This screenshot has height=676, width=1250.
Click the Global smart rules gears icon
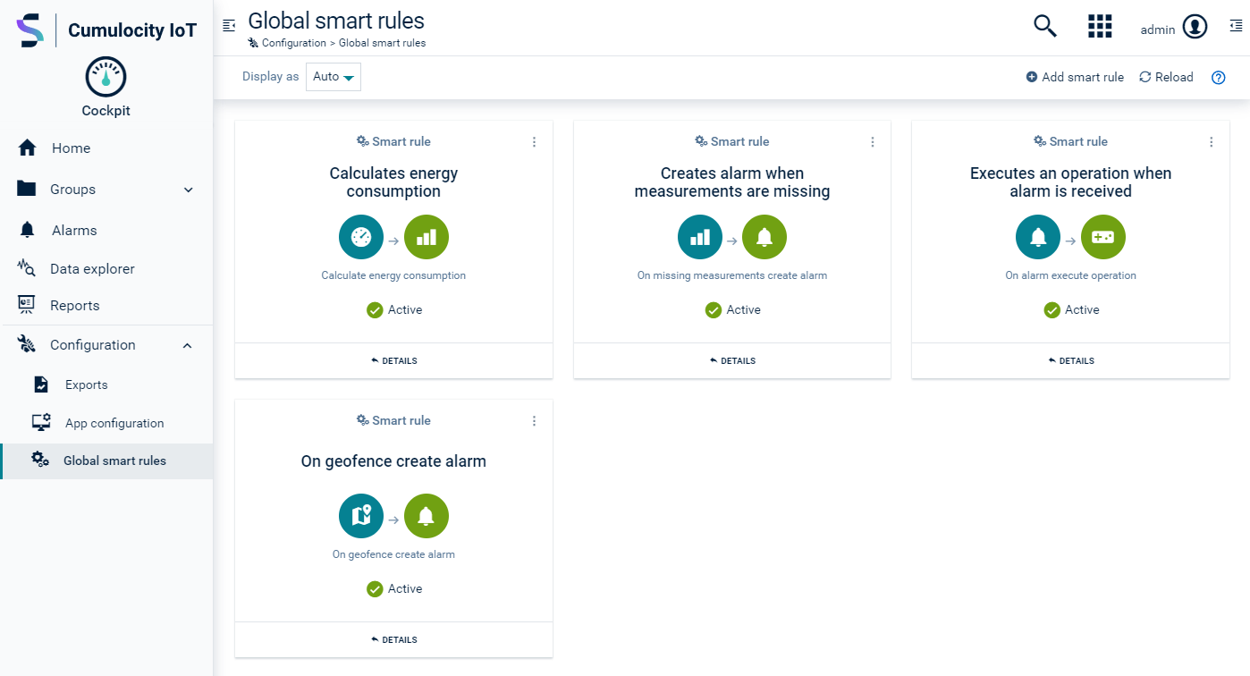[40, 461]
